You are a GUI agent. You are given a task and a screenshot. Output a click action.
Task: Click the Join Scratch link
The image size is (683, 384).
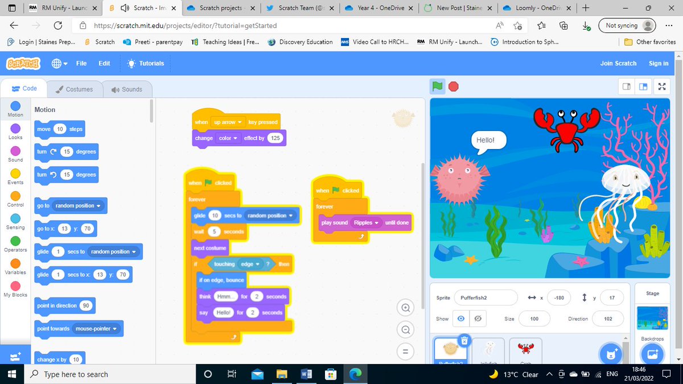[x=618, y=63]
